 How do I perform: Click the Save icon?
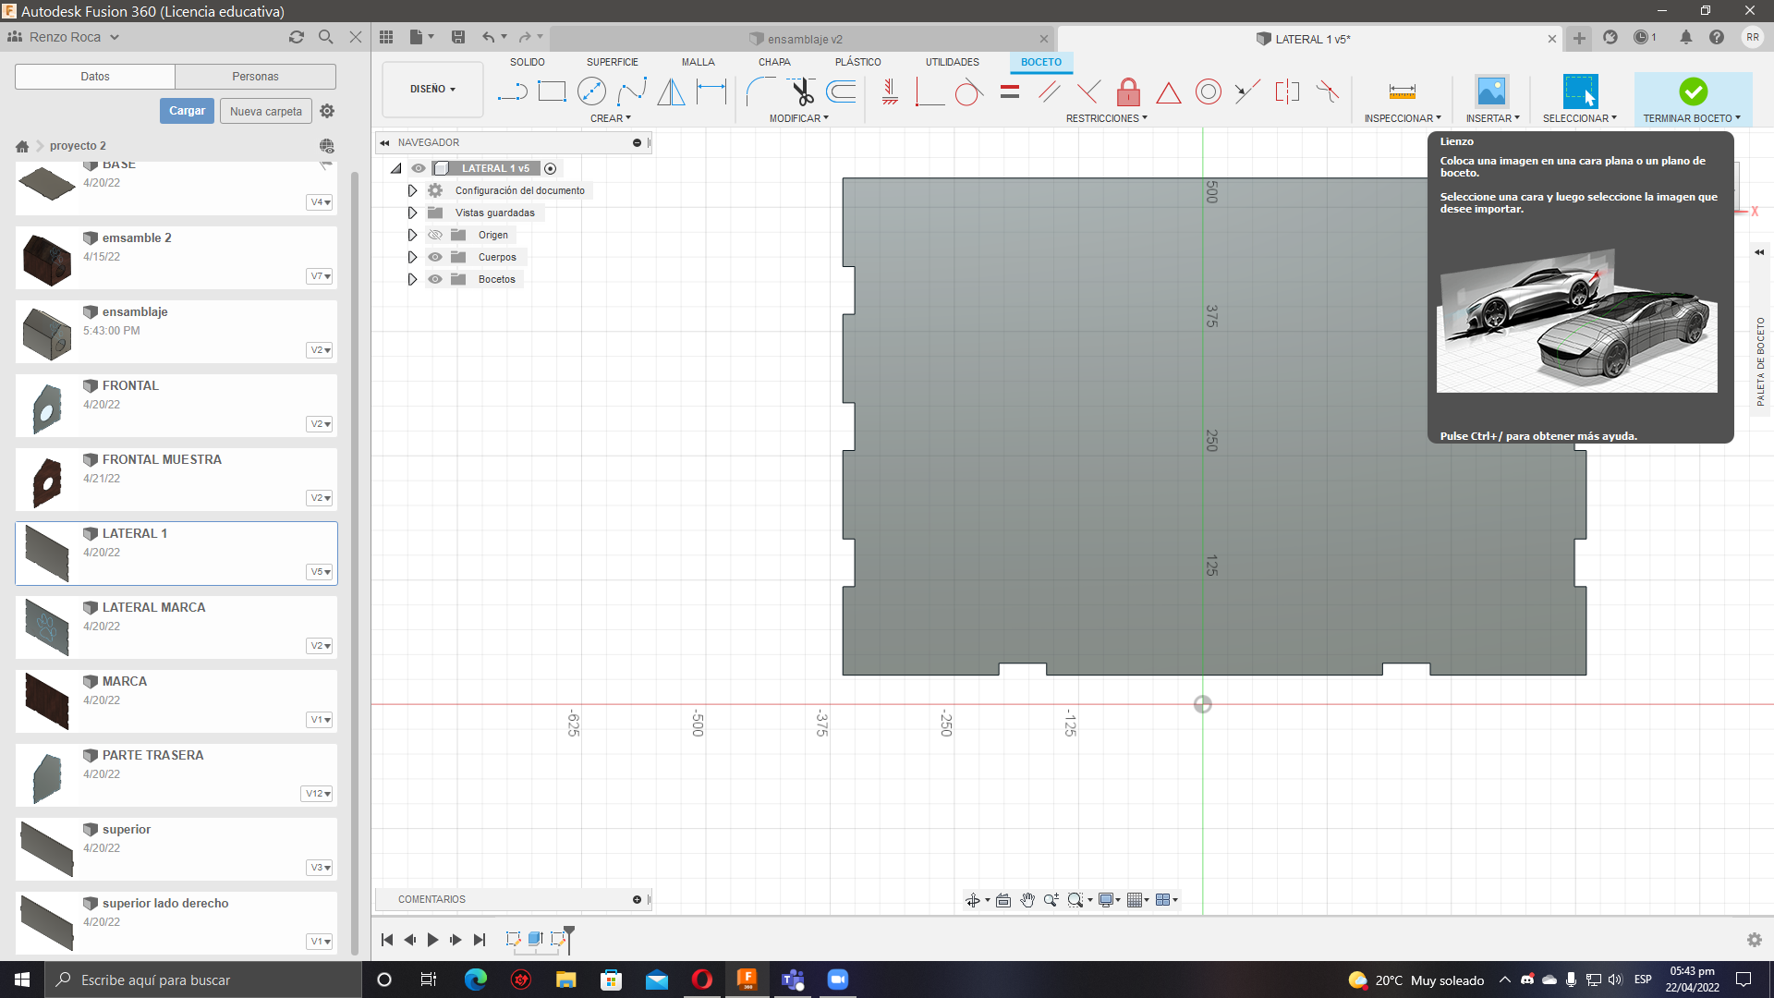pos(458,37)
